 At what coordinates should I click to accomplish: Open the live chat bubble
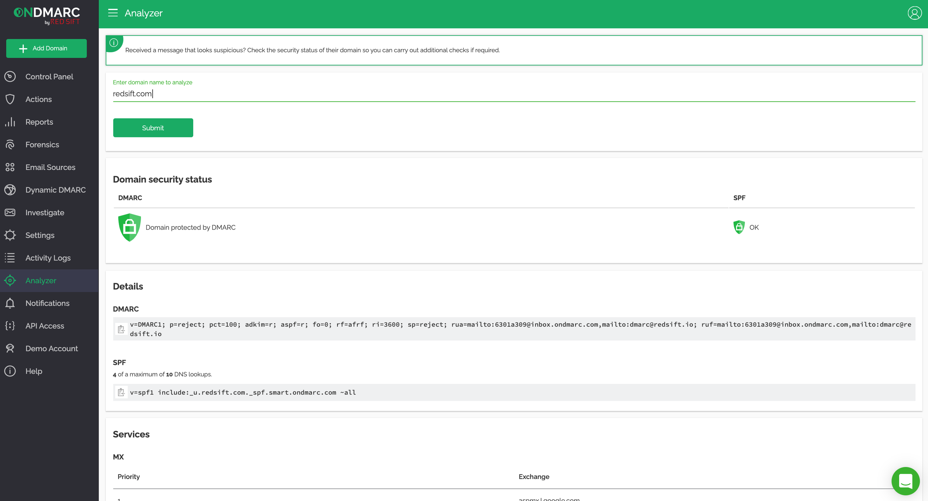[x=905, y=481]
